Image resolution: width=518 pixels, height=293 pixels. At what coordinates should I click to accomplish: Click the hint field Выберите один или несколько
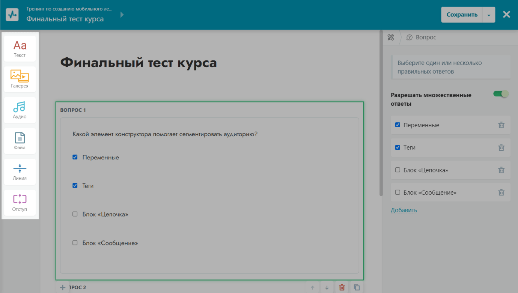click(x=451, y=67)
